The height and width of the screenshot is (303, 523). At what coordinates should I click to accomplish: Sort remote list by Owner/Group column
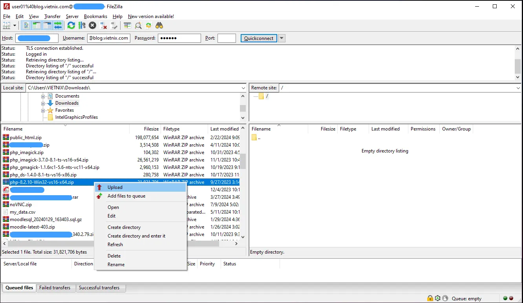coord(456,129)
